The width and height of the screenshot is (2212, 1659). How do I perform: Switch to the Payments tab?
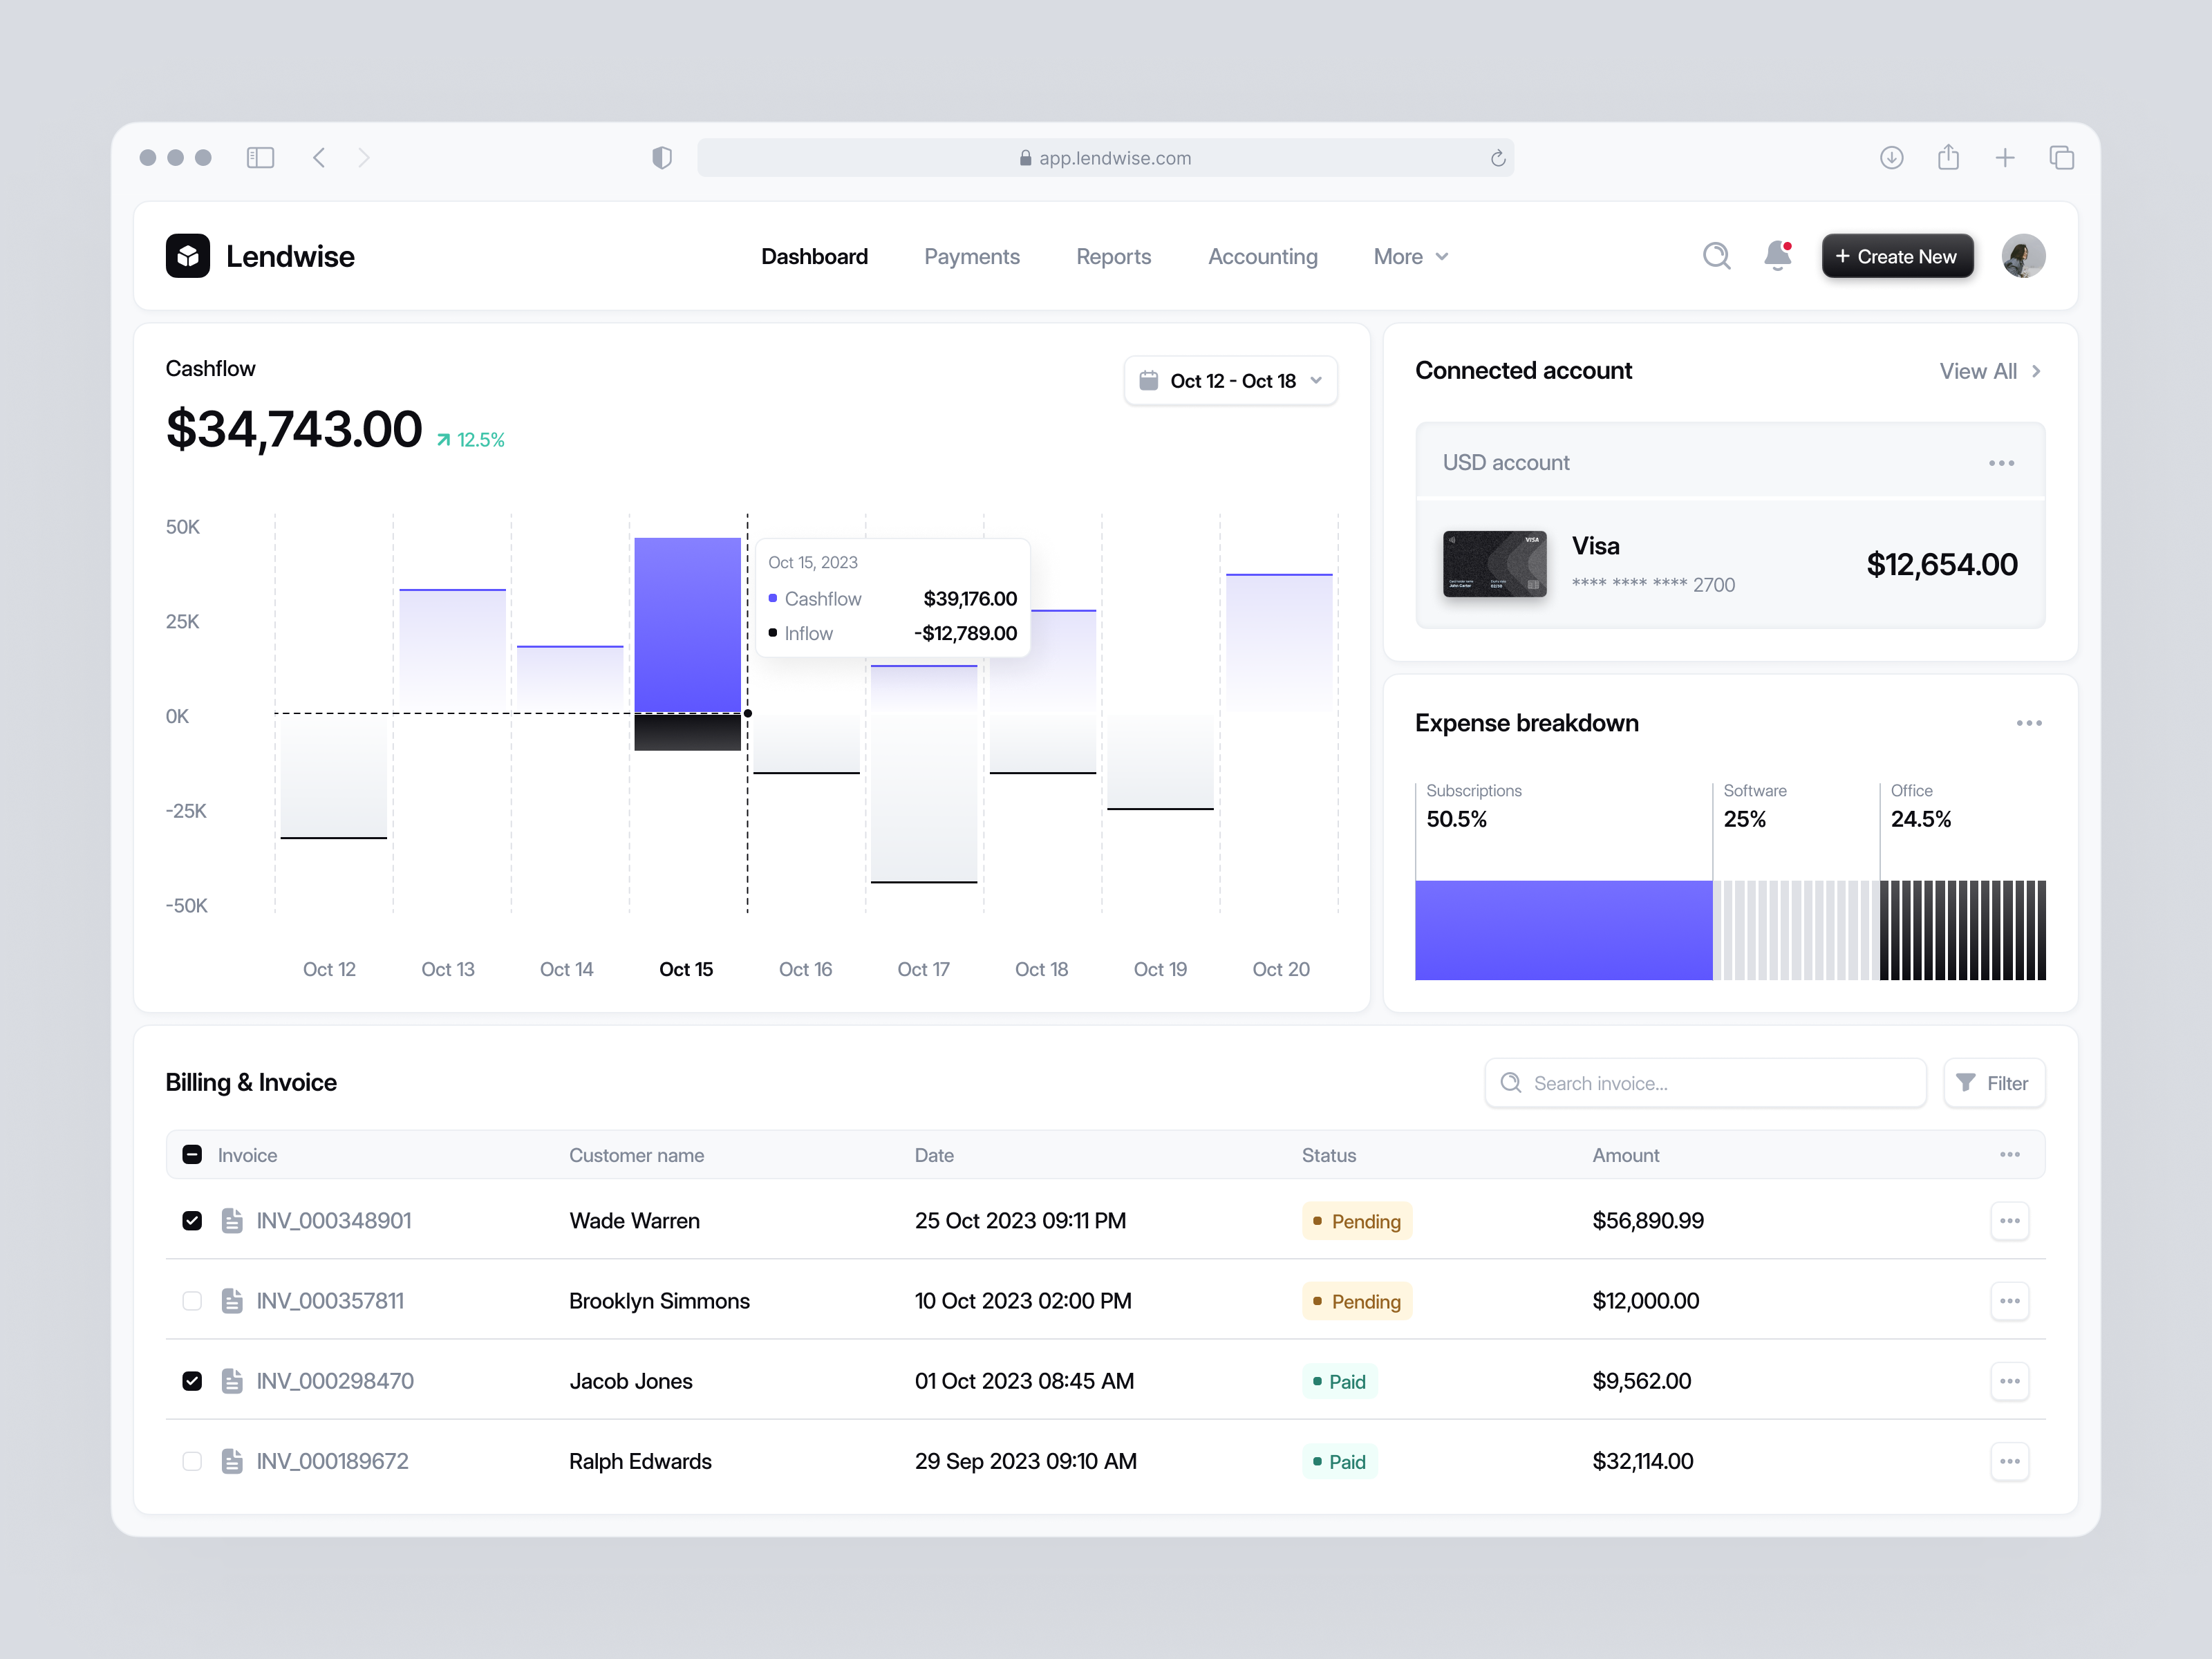971,256
